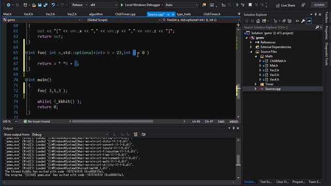331x186 pixels.
Task: Open the send feedback icon
Action: pyautogui.click(x=304, y=5)
